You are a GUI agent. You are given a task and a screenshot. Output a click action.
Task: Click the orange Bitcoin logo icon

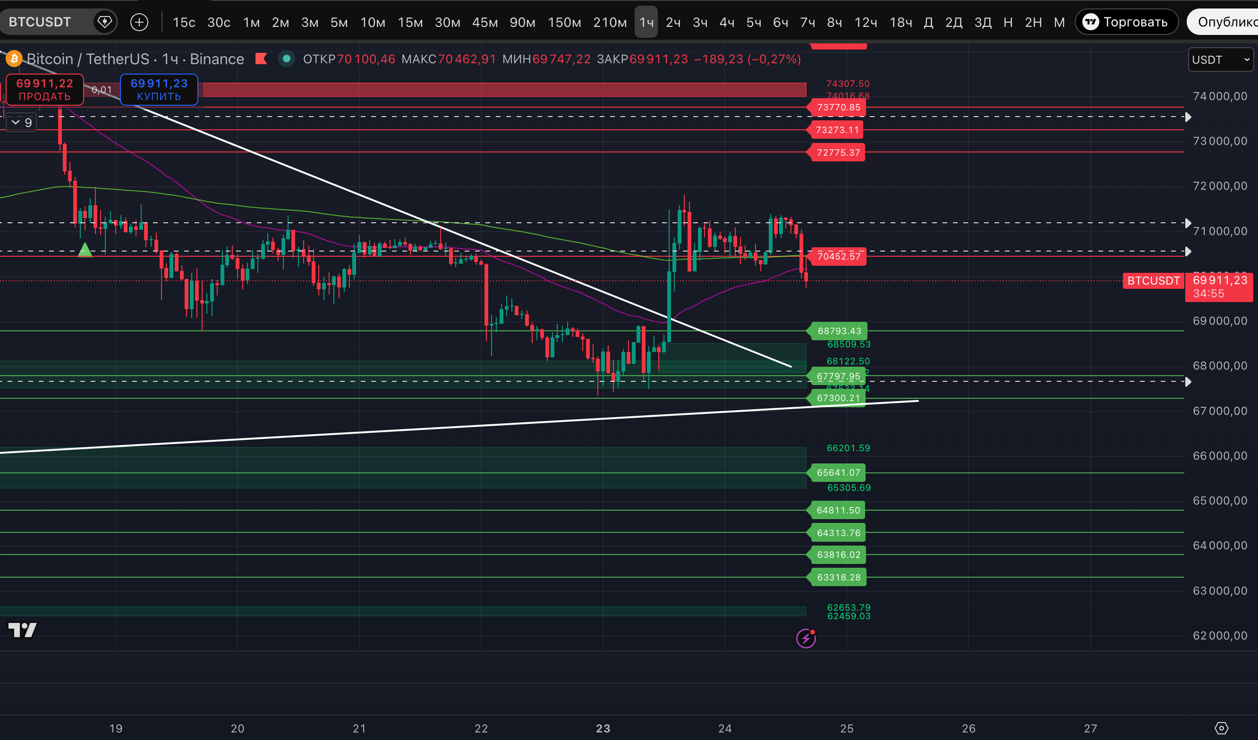(x=14, y=59)
